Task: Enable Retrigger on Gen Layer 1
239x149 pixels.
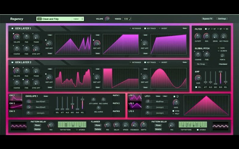Action: coord(130,28)
